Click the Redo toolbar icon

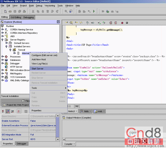click(57, 11)
